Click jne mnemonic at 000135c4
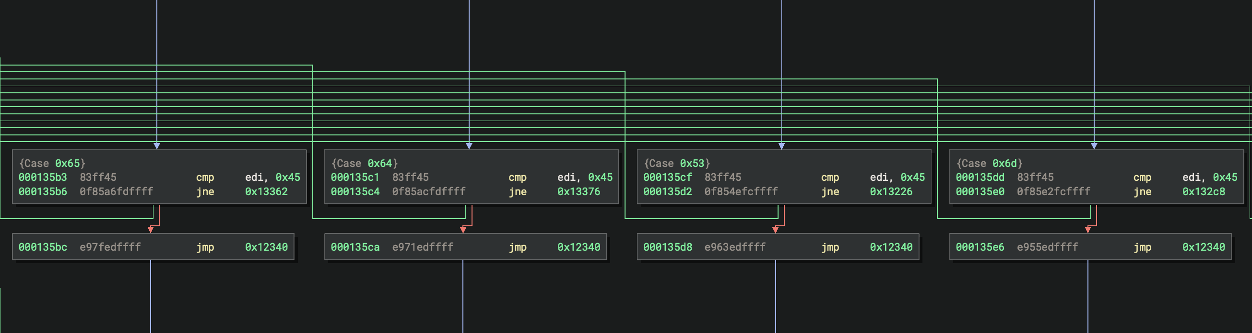Image resolution: width=1252 pixels, height=333 pixels. pos(518,191)
